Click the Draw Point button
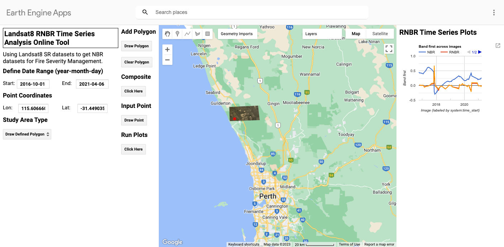 click(x=134, y=120)
